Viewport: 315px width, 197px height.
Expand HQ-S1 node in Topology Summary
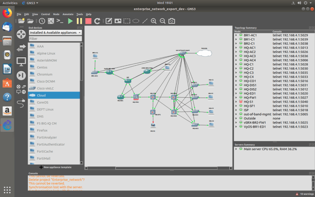[x=236, y=102]
